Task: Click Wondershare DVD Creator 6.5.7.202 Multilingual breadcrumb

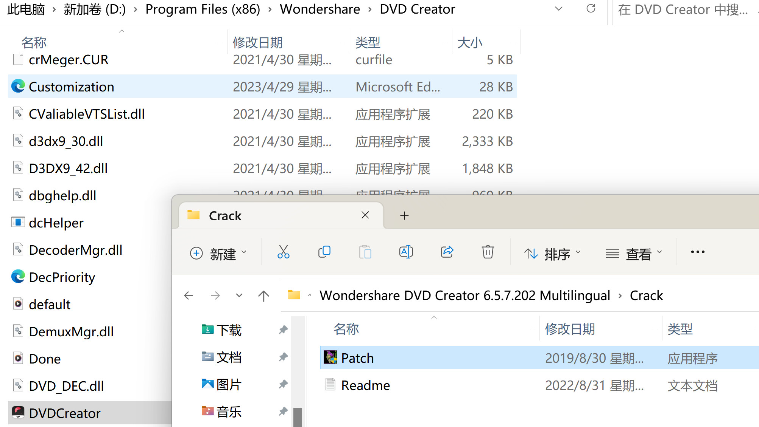Action: click(465, 295)
